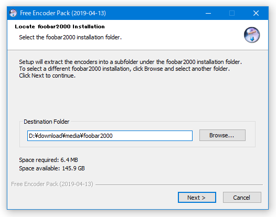Click the grayed branding text near the bottom
The width and height of the screenshot is (276, 217).
pos(52,184)
